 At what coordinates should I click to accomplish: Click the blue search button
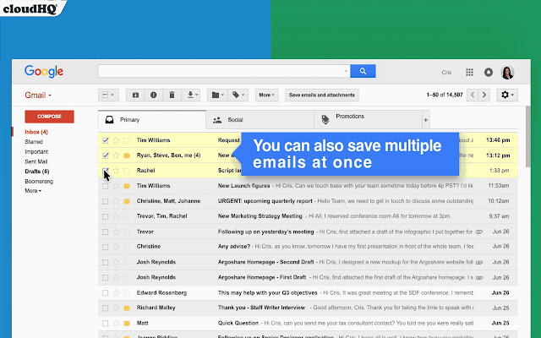(x=363, y=71)
